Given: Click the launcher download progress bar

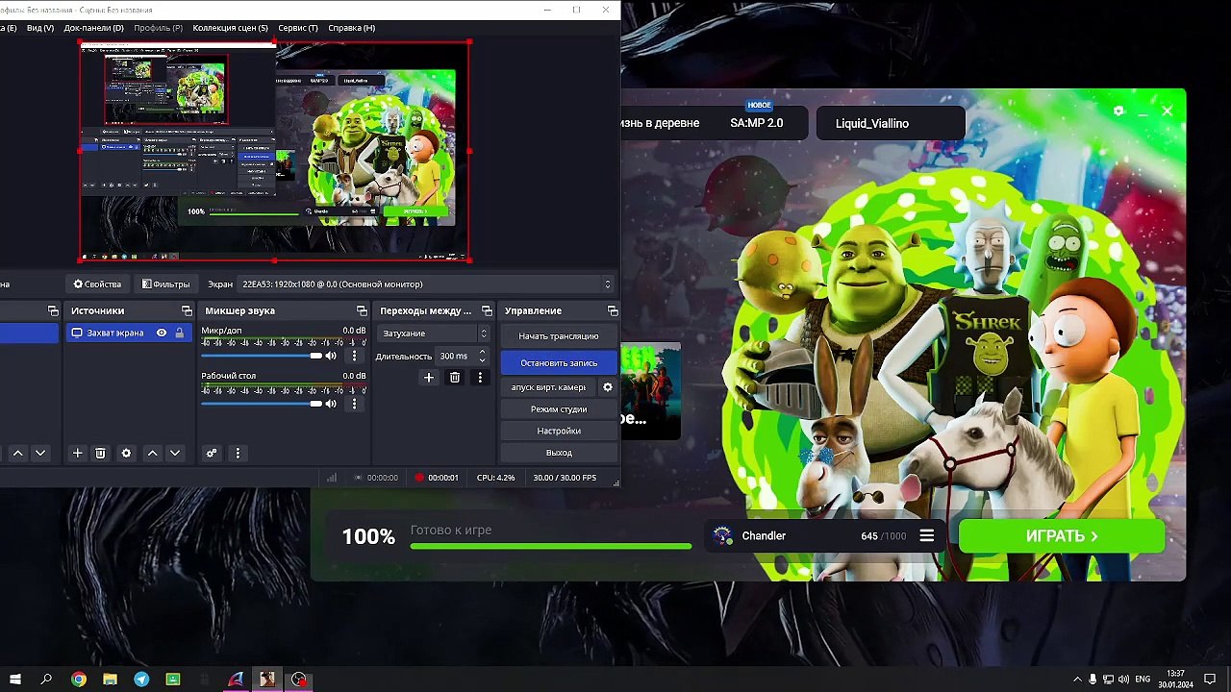Looking at the screenshot, I should pos(551,546).
